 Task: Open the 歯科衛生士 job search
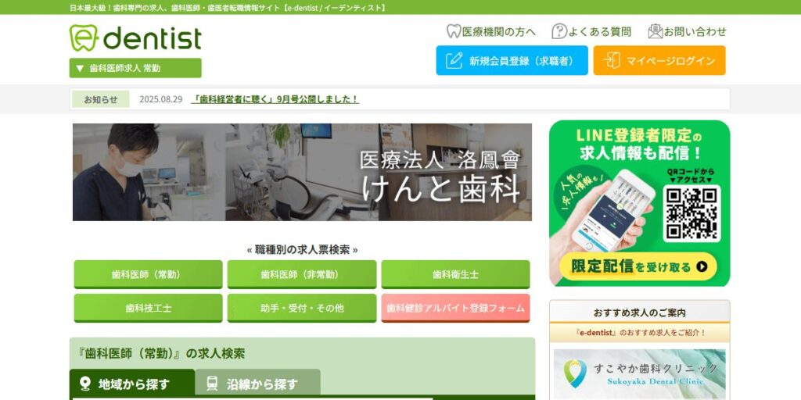click(x=456, y=274)
